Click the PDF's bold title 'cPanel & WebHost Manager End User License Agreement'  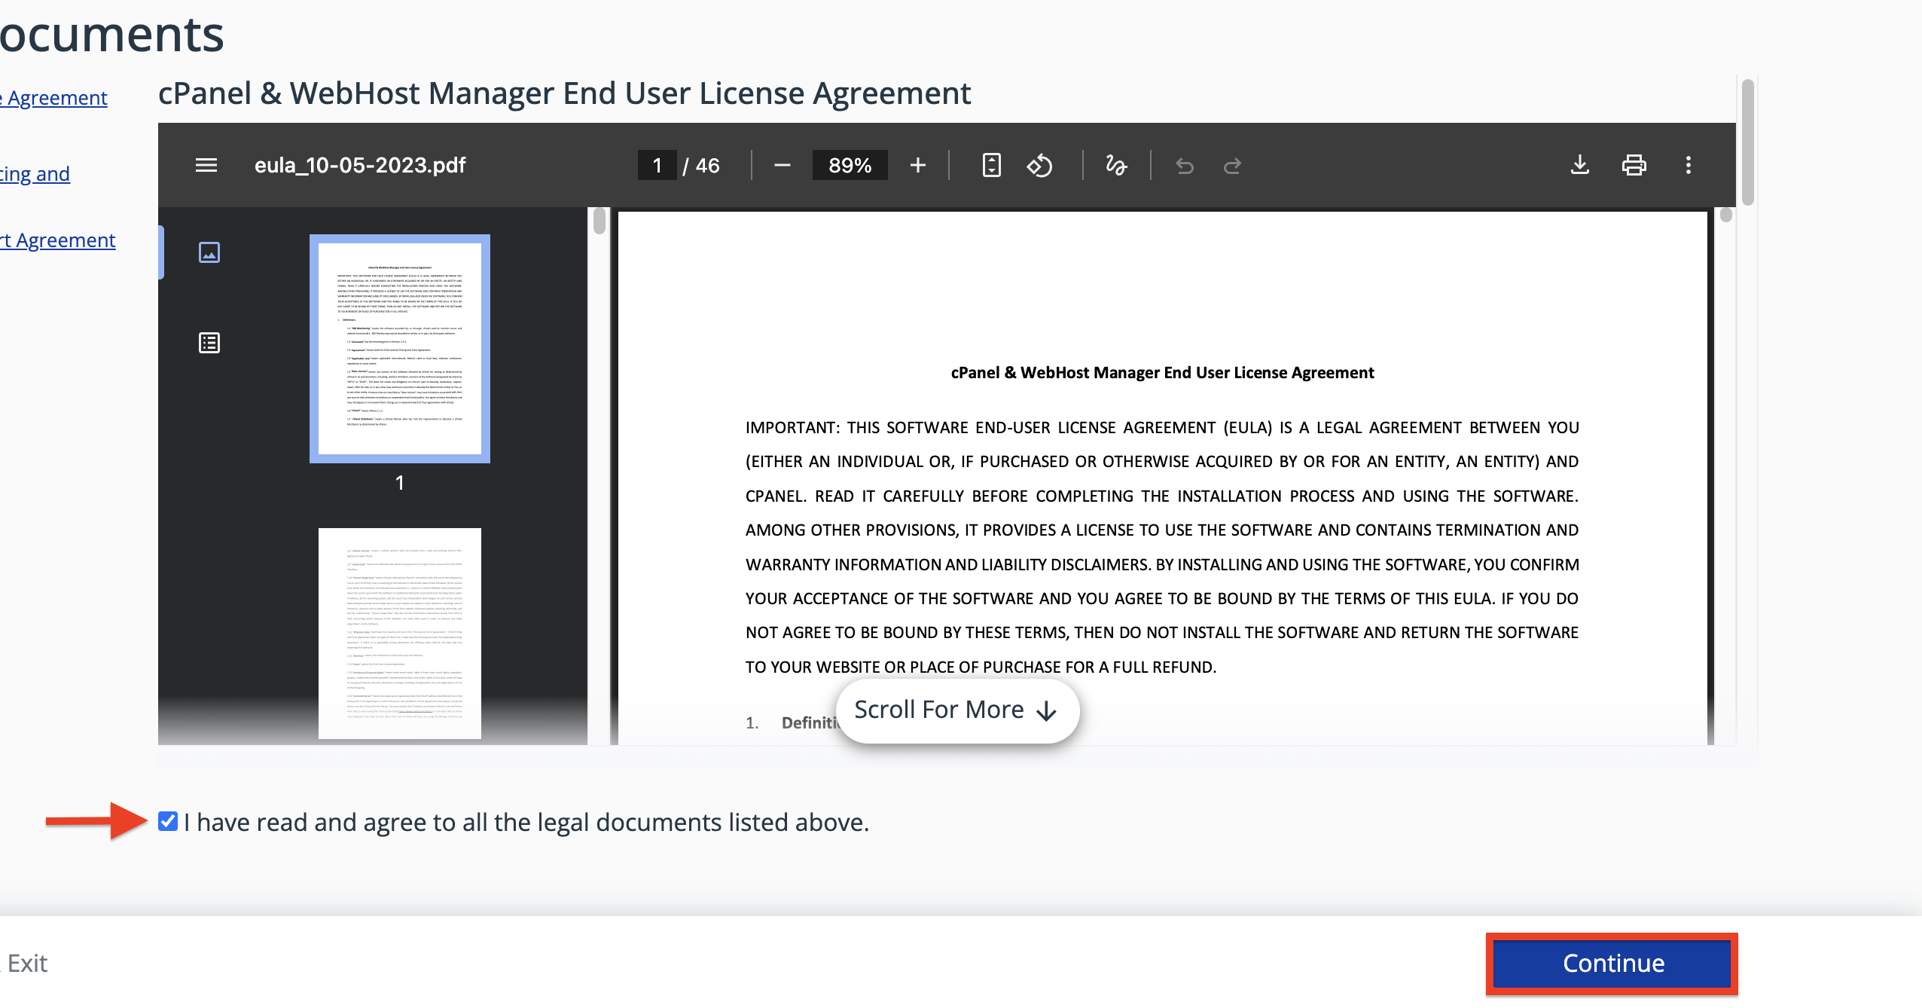pos(1162,373)
